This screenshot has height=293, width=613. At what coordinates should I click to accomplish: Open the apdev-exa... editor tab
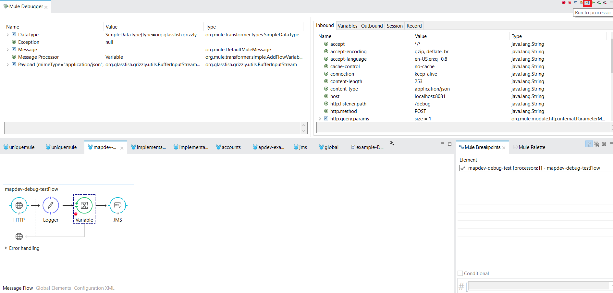click(269, 147)
